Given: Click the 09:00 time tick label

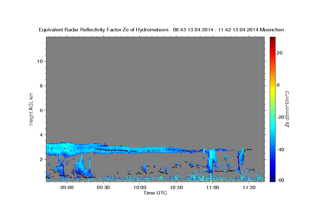Looking at the screenshot, I should [67, 188].
